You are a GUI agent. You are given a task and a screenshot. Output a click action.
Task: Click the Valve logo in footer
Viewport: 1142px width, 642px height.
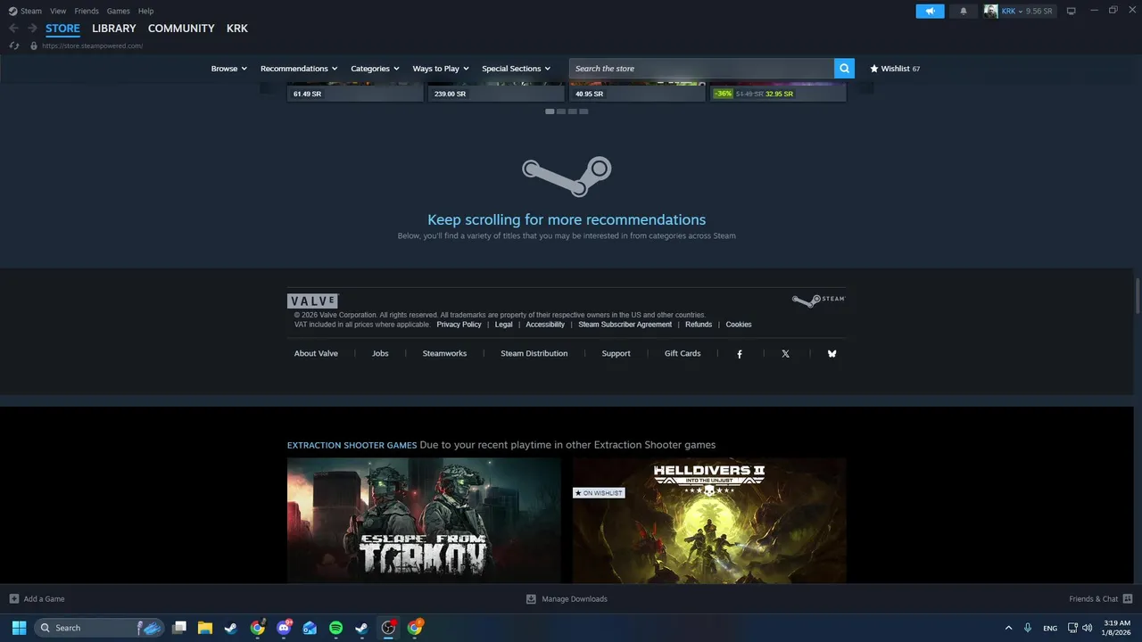pyautogui.click(x=312, y=301)
